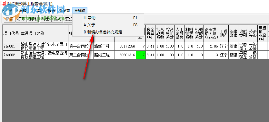Click the 导入 toolbar button
Screen dimensions: 269x122
point(57,19)
